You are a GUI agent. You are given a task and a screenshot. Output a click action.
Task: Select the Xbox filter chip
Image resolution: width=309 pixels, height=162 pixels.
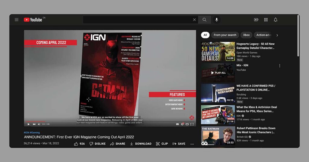pyautogui.click(x=246, y=35)
